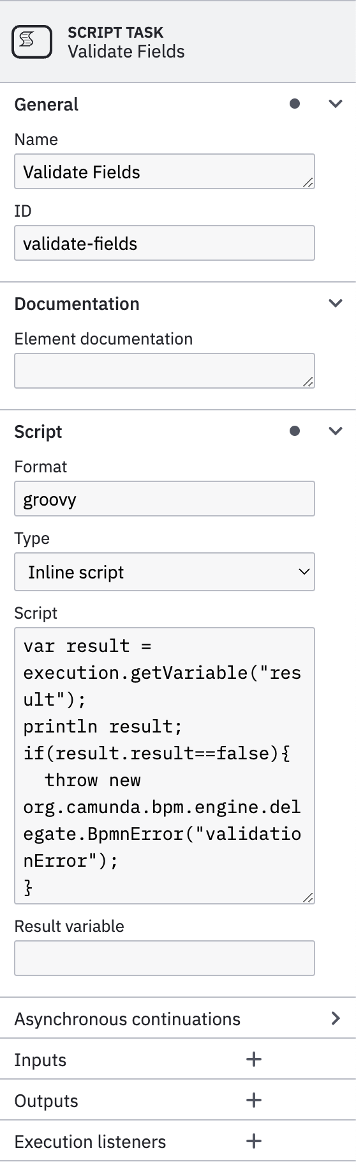Screen dimensions: 356x1171
Task: Click inside the Script code text area
Action: [165, 766]
